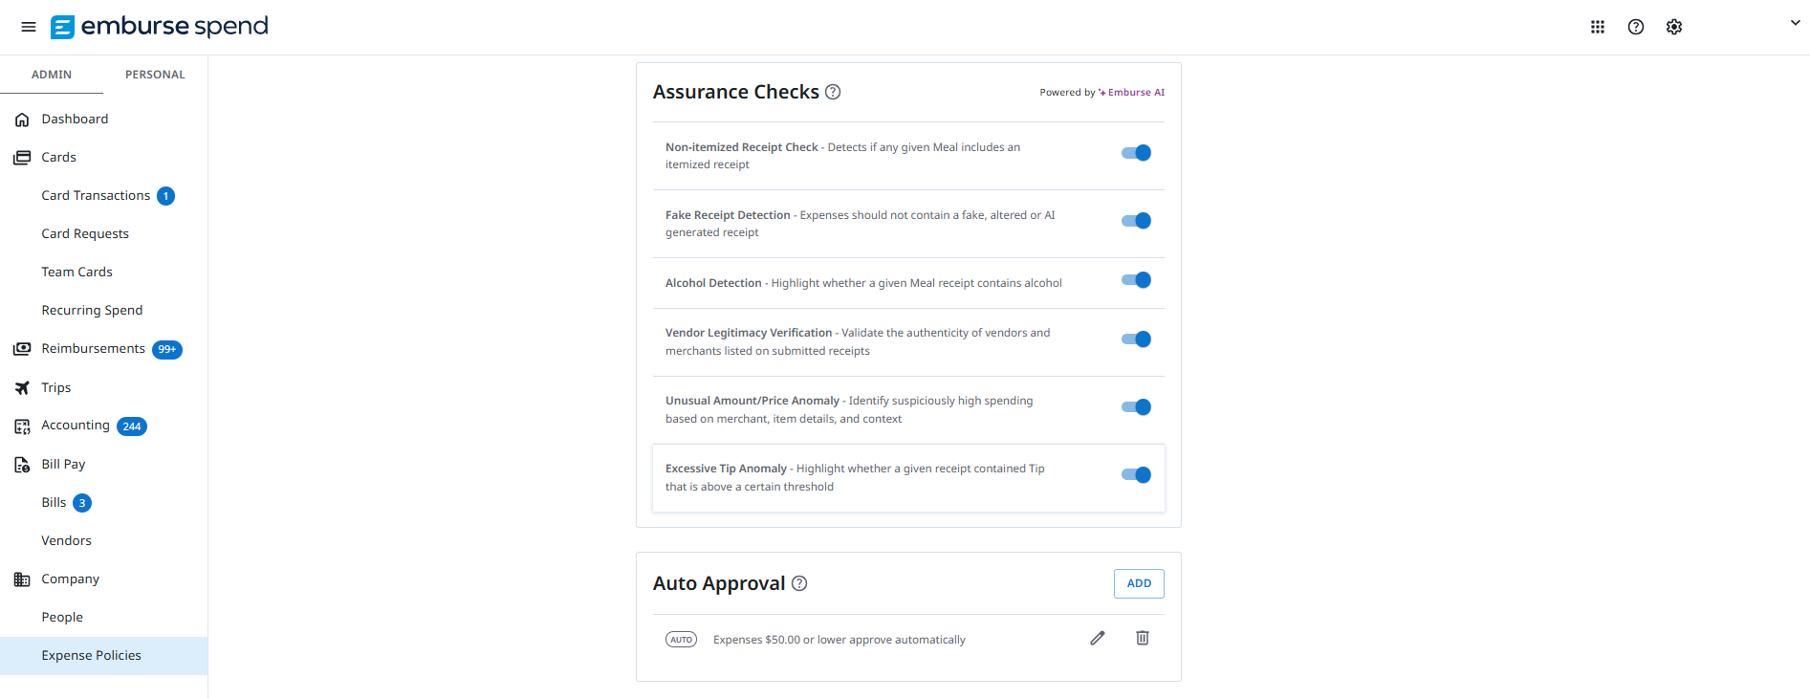Image resolution: width=1810 pixels, height=699 pixels.
Task: Open Settings via the gear icon
Action: [1674, 27]
